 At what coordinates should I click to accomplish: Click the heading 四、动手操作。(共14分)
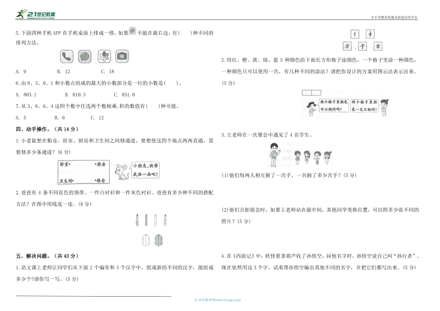click(47, 129)
